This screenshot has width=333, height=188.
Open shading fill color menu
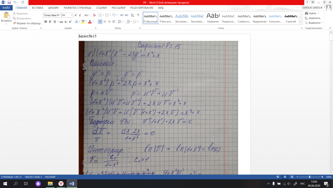pos(128,21)
